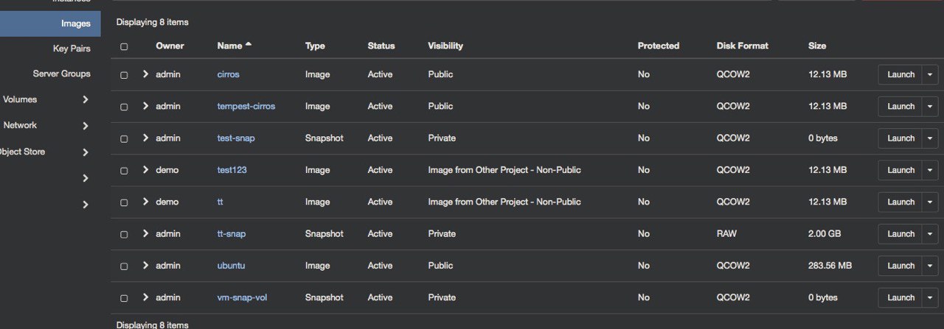Expand the cirros row details chevron
The width and height of the screenshot is (944, 329).
click(x=145, y=74)
